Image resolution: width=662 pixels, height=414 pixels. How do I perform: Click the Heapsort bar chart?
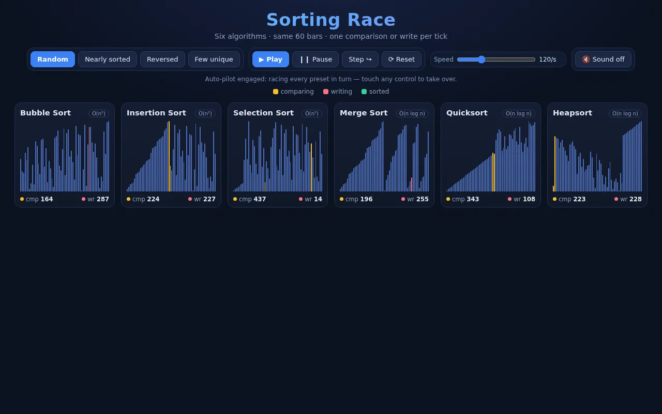(597, 156)
